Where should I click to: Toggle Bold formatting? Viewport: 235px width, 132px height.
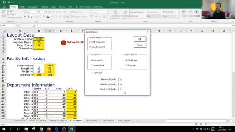[x=25, y=16]
